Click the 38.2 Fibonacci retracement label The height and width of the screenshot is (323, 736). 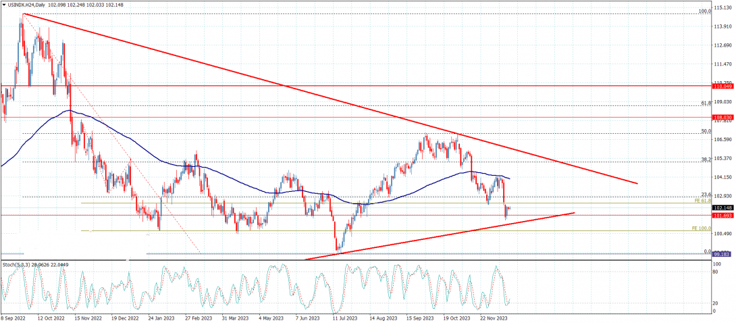point(706,159)
